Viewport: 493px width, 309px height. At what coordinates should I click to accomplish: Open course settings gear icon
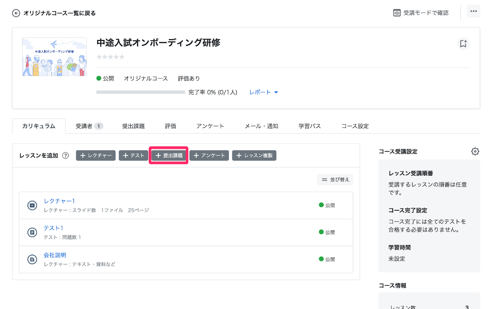pyautogui.click(x=475, y=151)
